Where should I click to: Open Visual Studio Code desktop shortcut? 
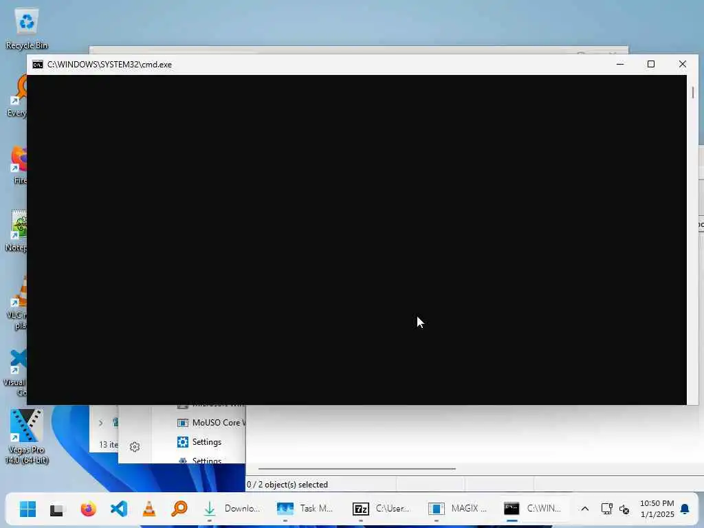coord(16,373)
